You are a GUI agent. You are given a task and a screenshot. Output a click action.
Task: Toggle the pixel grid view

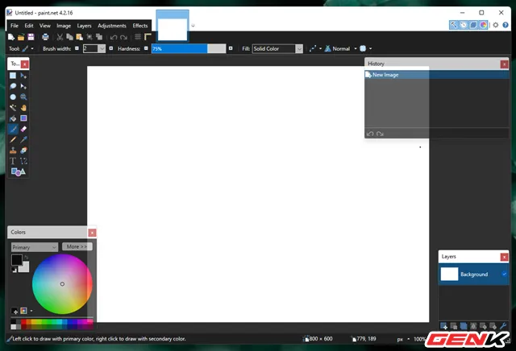point(139,37)
